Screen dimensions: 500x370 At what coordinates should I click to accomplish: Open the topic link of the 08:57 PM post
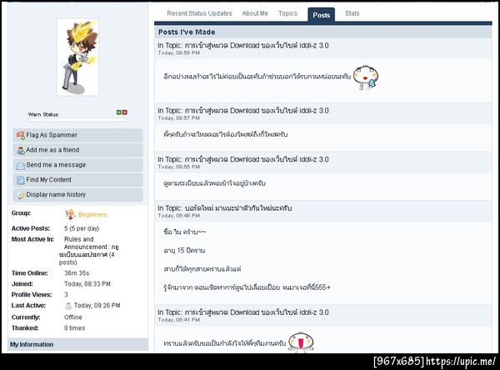257,111
